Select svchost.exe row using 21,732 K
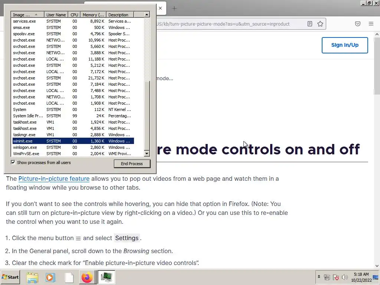This screenshot has height=285, width=380. 73,78
